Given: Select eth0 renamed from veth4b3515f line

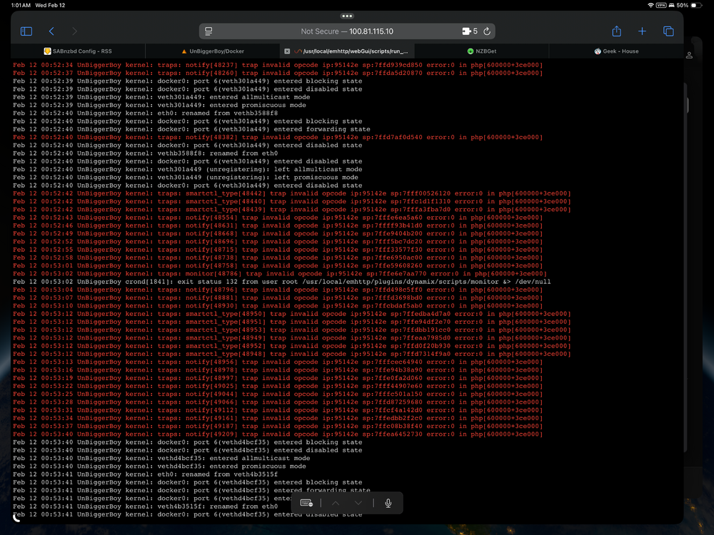Looking at the screenshot, I should point(145,474).
